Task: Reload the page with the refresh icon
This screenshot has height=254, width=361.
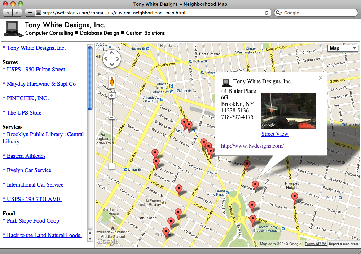Action: [267, 13]
